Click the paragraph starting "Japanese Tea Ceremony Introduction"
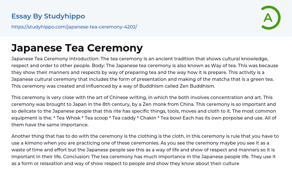The width and height of the screenshot is (292, 183). pos(143,72)
